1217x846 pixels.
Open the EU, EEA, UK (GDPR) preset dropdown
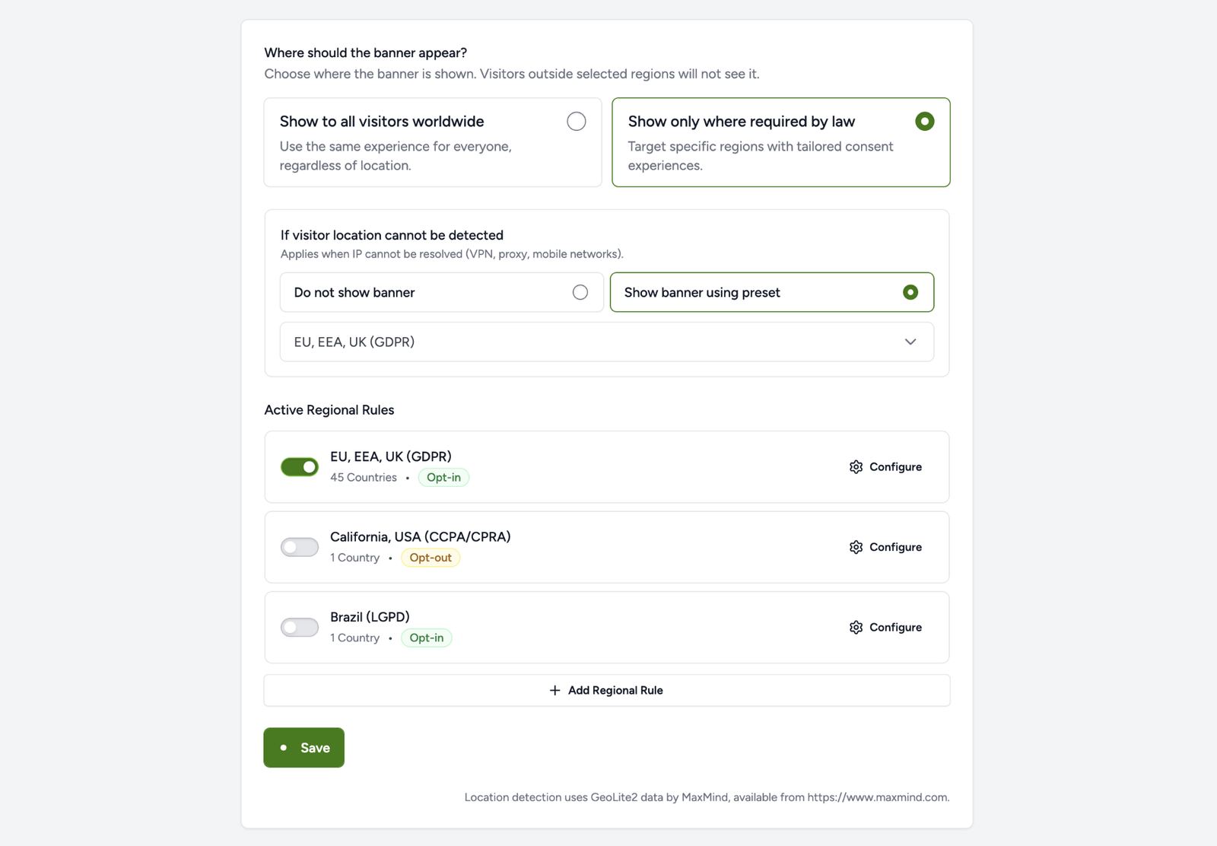tap(606, 342)
